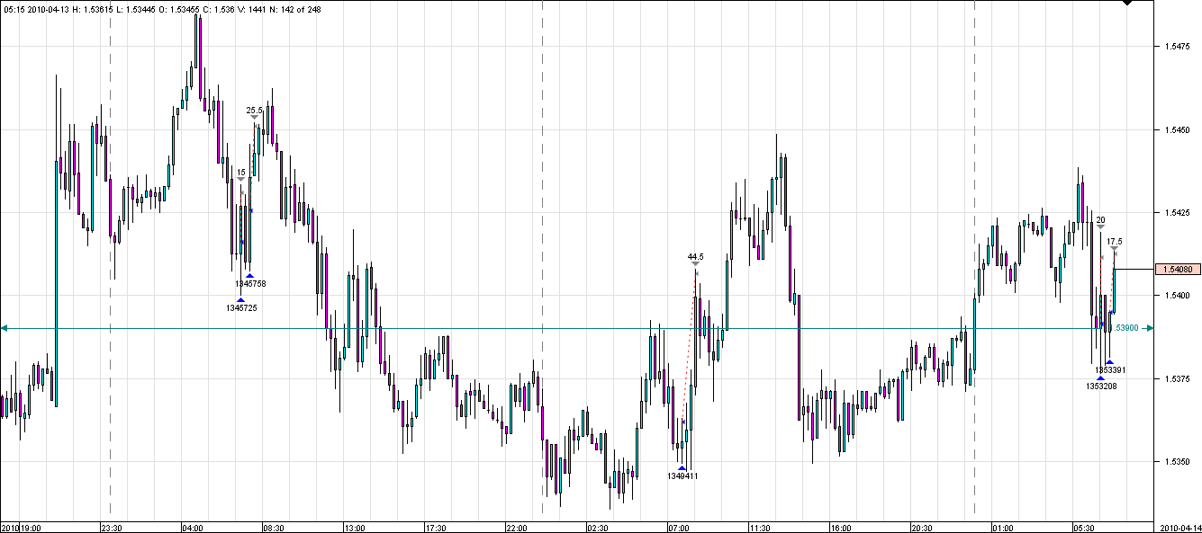Click trade order label 1345725
Image resolution: width=1202 pixels, height=533 pixels.
(240, 308)
